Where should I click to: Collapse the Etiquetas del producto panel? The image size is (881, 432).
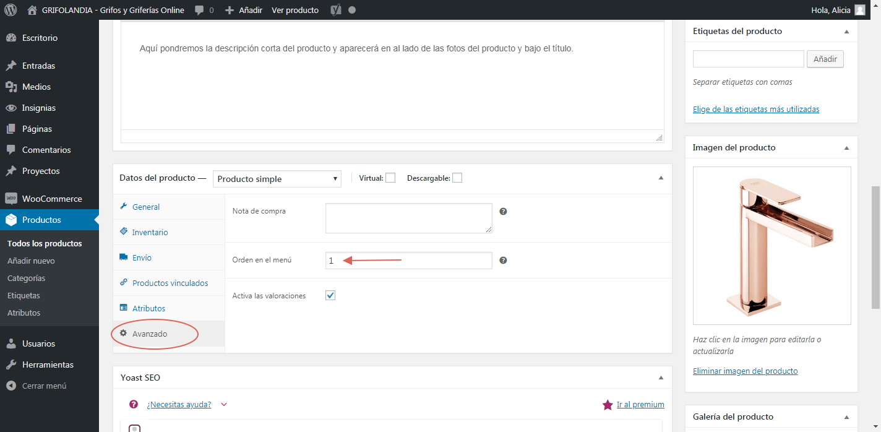846,31
